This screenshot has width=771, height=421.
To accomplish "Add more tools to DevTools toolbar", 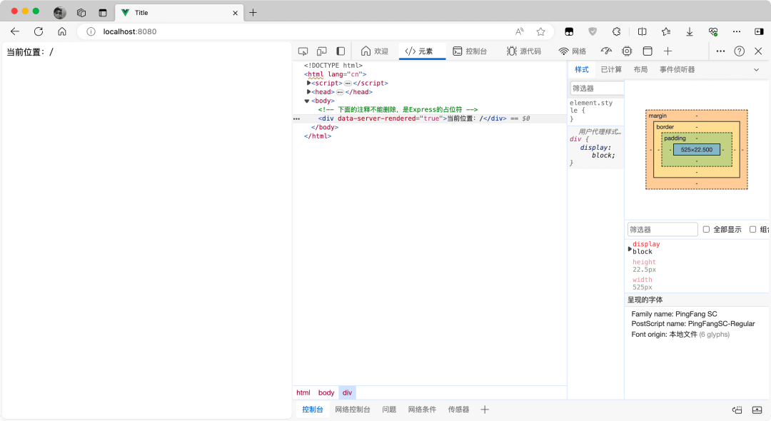I will coord(667,51).
